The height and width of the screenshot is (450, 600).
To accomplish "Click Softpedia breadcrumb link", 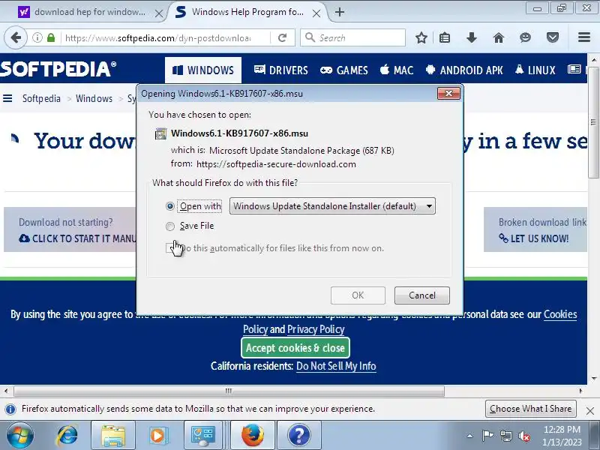I will (x=41, y=98).
